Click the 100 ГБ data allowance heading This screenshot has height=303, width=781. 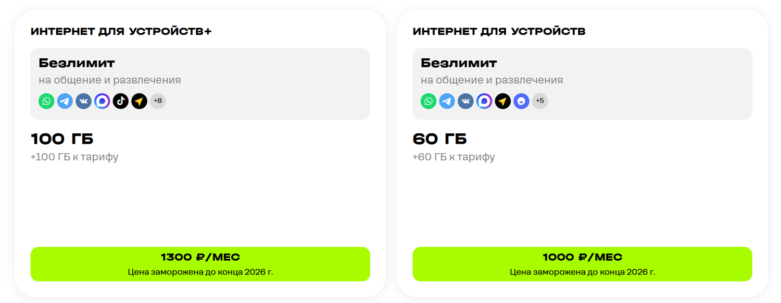point(62,139)
